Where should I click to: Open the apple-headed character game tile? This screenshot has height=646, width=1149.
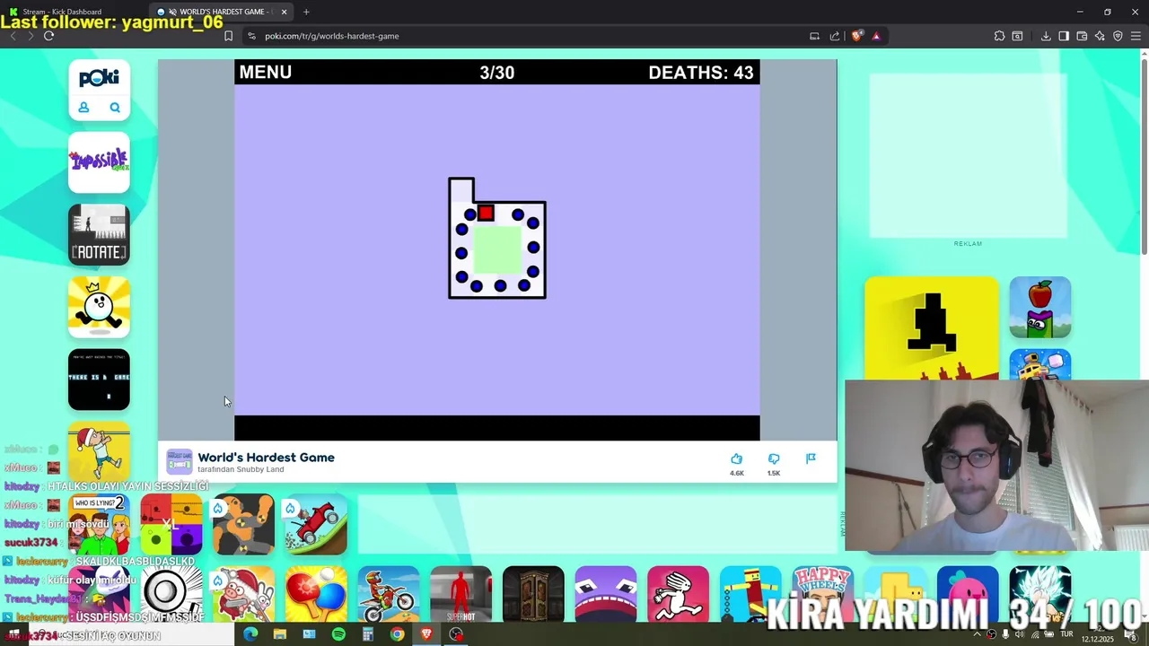coord(1040,307)
